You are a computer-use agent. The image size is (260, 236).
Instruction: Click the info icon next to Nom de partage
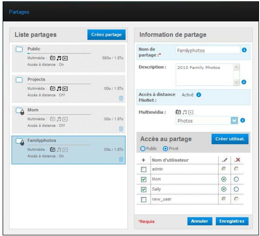tap(244, 50)
